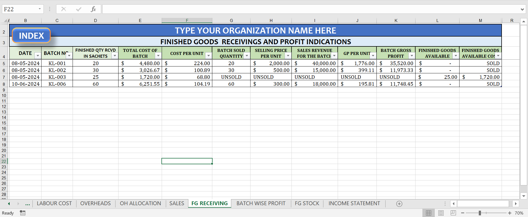Click finished goods available 25.00 cell

[x=437, y=77]
